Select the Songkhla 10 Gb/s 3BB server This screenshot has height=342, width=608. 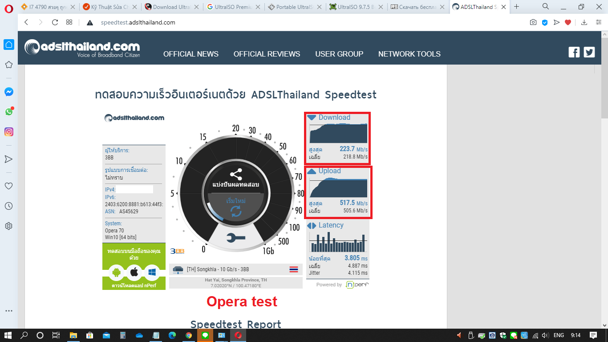[235, 269]
